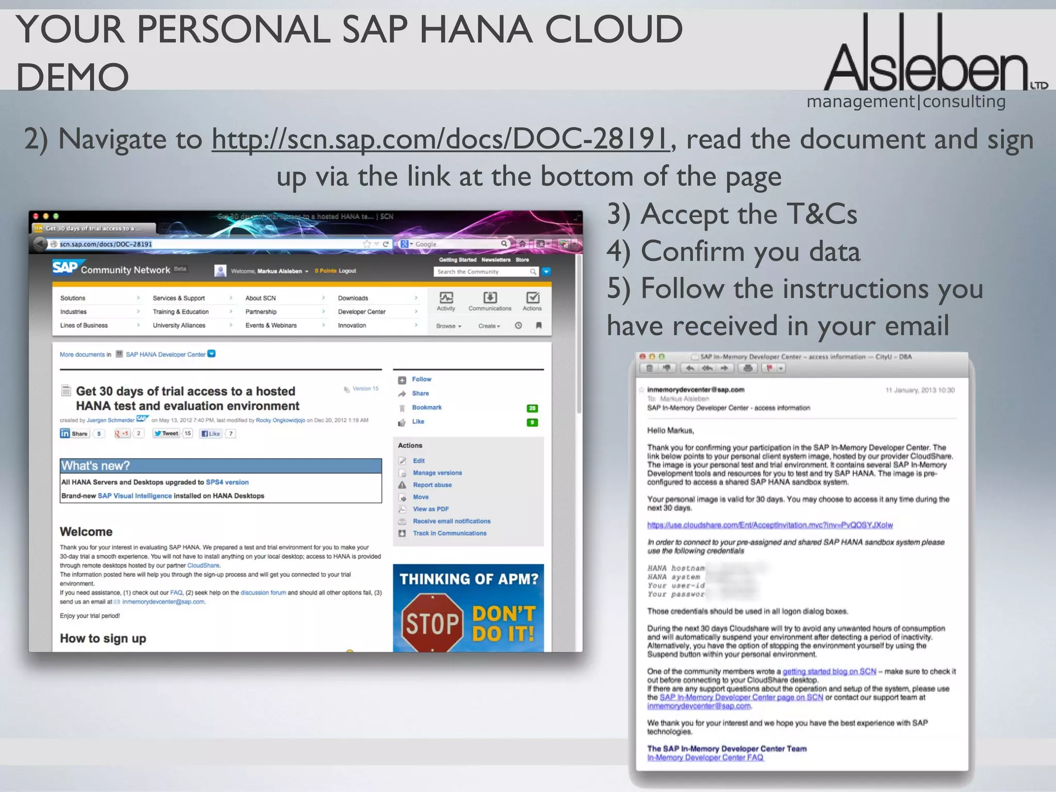The width and height of the screenshot is (1056, 792).
Task: Open the Actions checkmark icon in SCN
Action: tap(532, 301)
